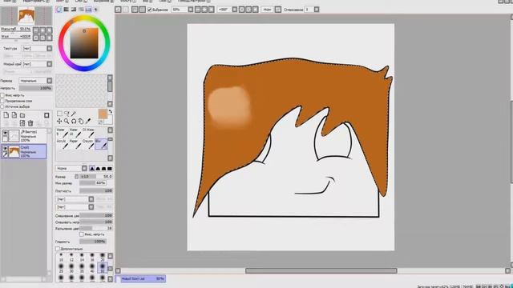Reset navigator rotation angle button

coord(50,38)
